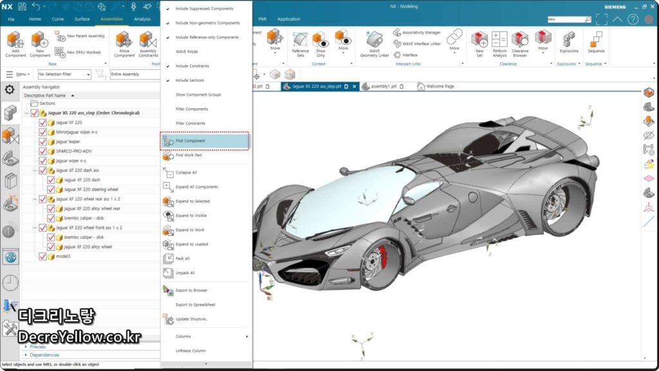Screen dimensions: 659x371
Task: Open the No Selection Filter dropdown
Action: coord(64,75)
